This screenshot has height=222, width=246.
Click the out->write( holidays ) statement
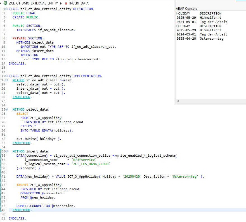tap(39, 139)
